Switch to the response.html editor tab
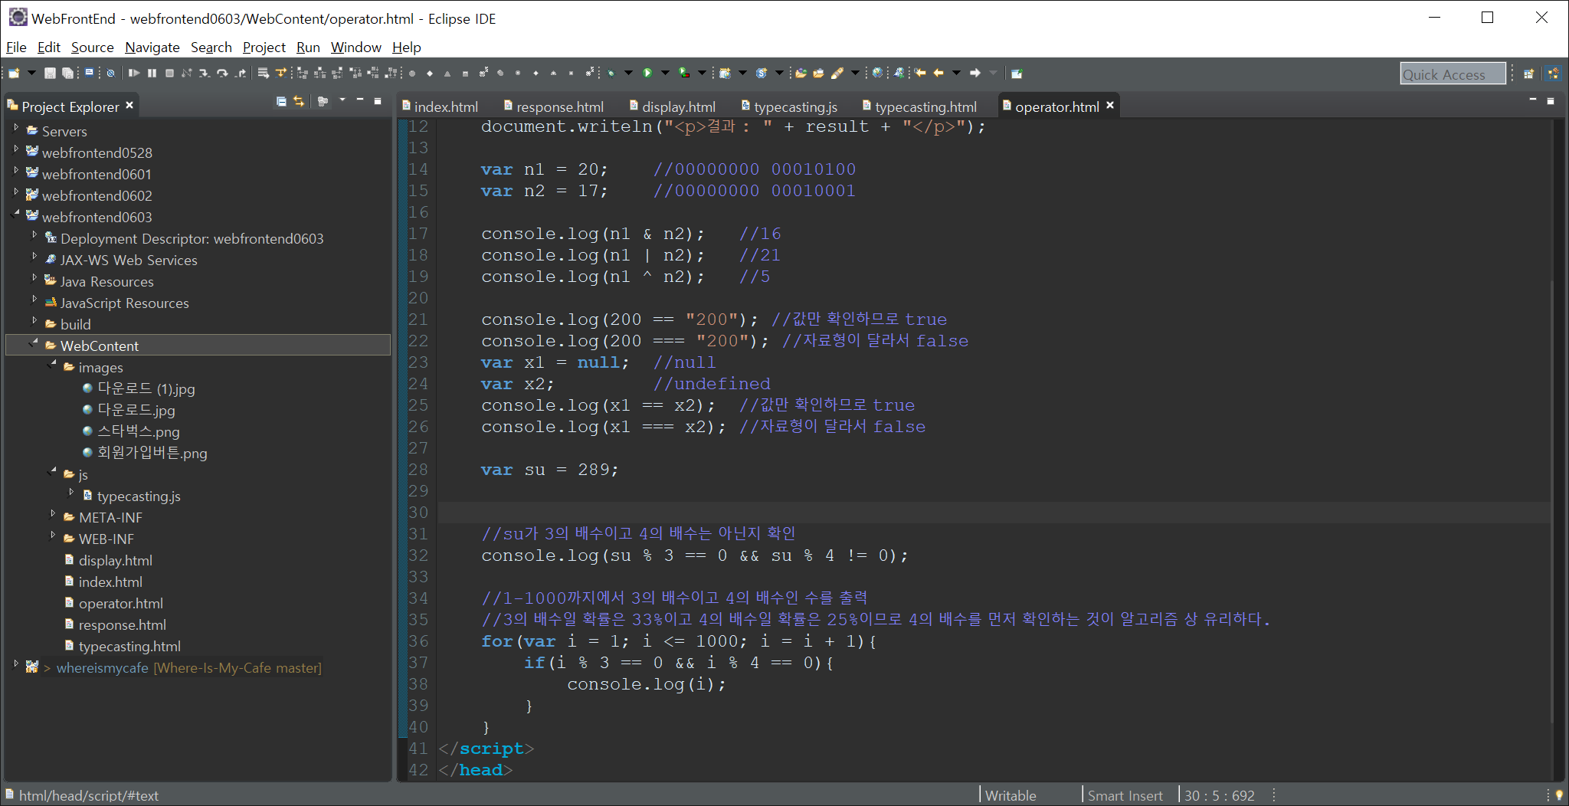 point(553,106)
